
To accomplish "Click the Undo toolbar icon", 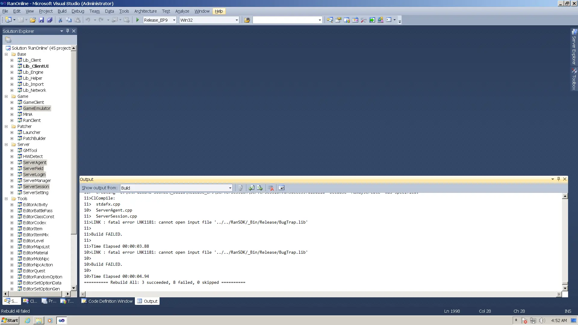I will [x=88, y=20].
